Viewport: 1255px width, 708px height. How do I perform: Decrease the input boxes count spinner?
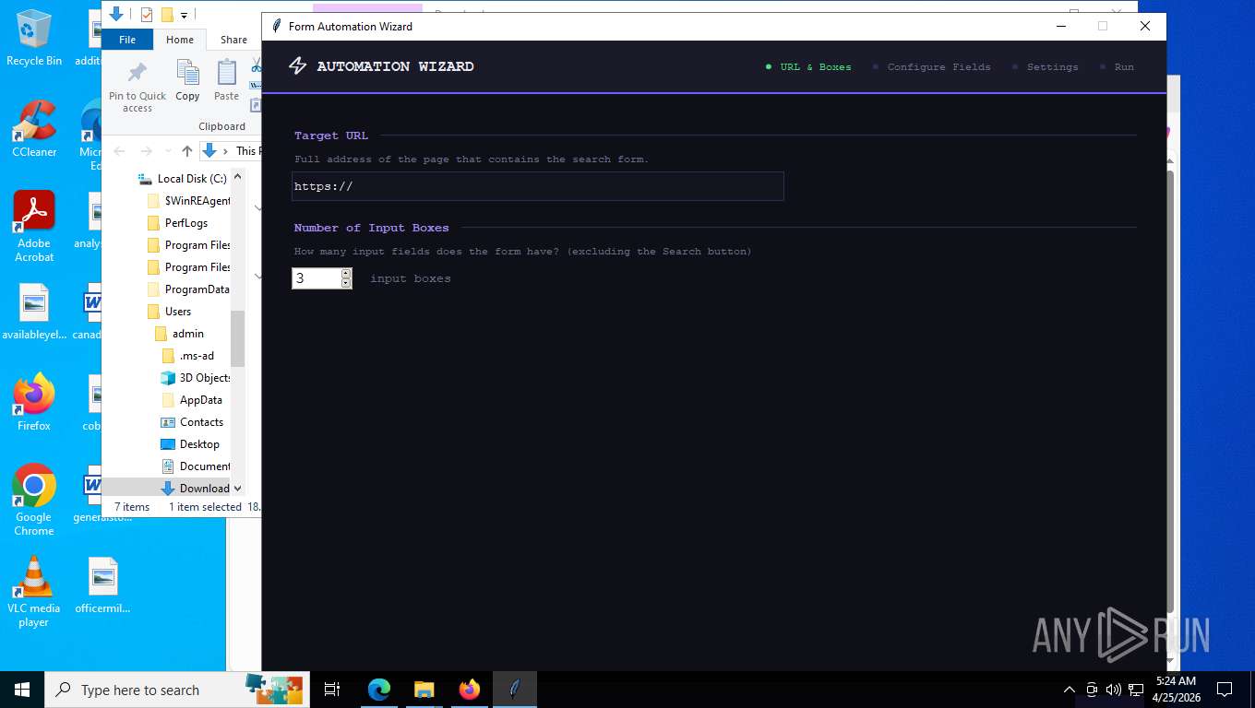(346, 283)
